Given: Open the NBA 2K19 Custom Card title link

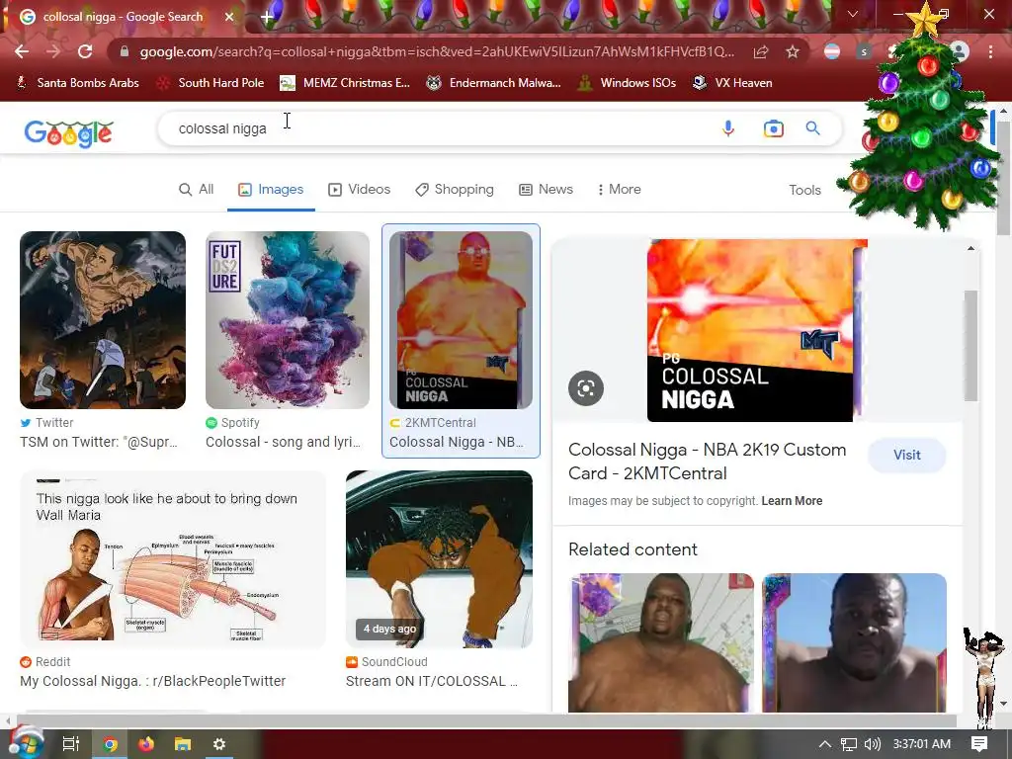Looking at the screenshot, I should click(707, 462).
